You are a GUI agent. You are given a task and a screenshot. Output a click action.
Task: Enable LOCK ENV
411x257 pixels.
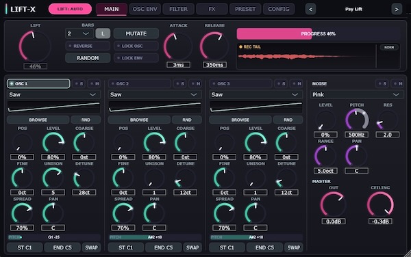pyautogui.click(x=136, y=58)
